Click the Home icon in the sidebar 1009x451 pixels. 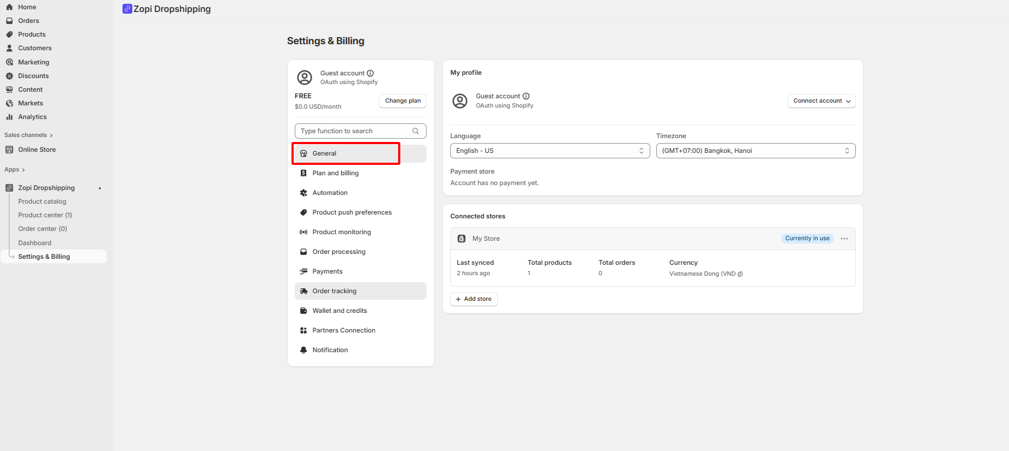click(x=9, y=7)
